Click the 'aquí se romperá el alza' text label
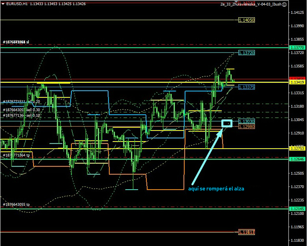307x246 pixels. click(x=216, y=188)
